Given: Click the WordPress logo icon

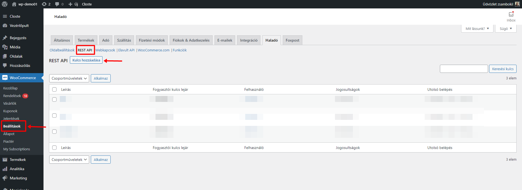Looking at the screenshot, I should coord(5,4).
